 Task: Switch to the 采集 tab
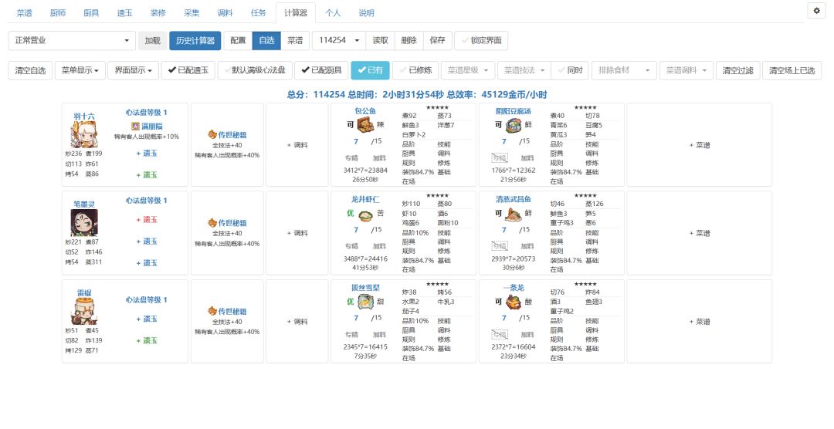tap(192, 13)
